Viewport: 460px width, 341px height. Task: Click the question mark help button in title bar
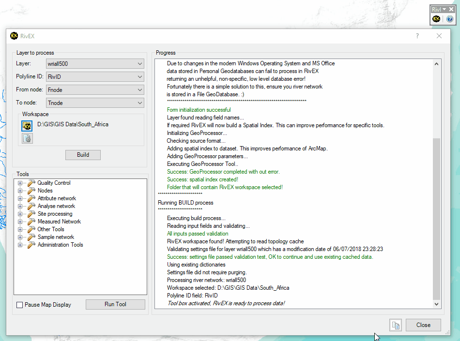click(x=417, y=36)
